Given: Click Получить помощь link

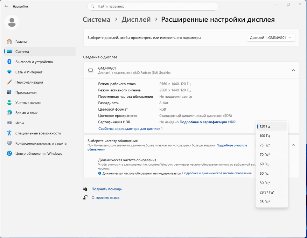Looking at the screenshot, I should [106, 189].
